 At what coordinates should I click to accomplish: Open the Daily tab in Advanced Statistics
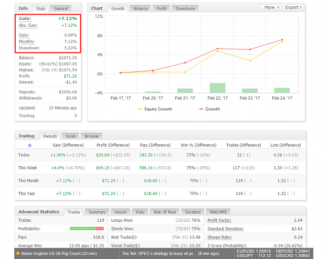click(x=140, y=212)
